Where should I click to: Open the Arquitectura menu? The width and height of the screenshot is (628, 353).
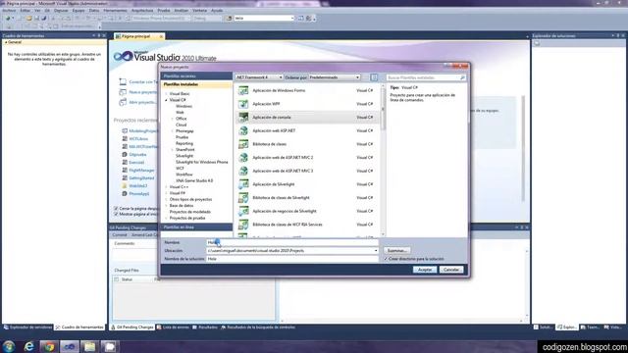(x=142, y=11)
